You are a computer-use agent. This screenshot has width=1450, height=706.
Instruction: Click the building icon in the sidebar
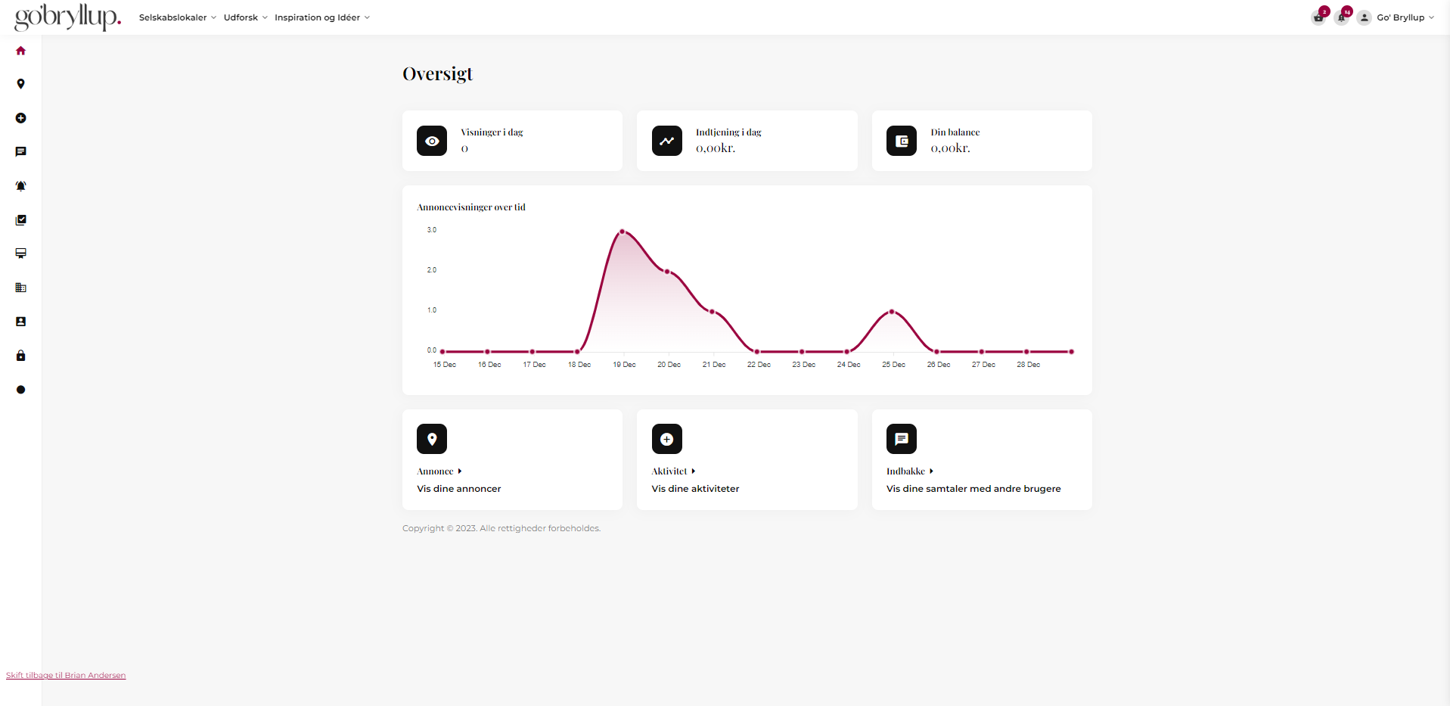click(20, 288)
